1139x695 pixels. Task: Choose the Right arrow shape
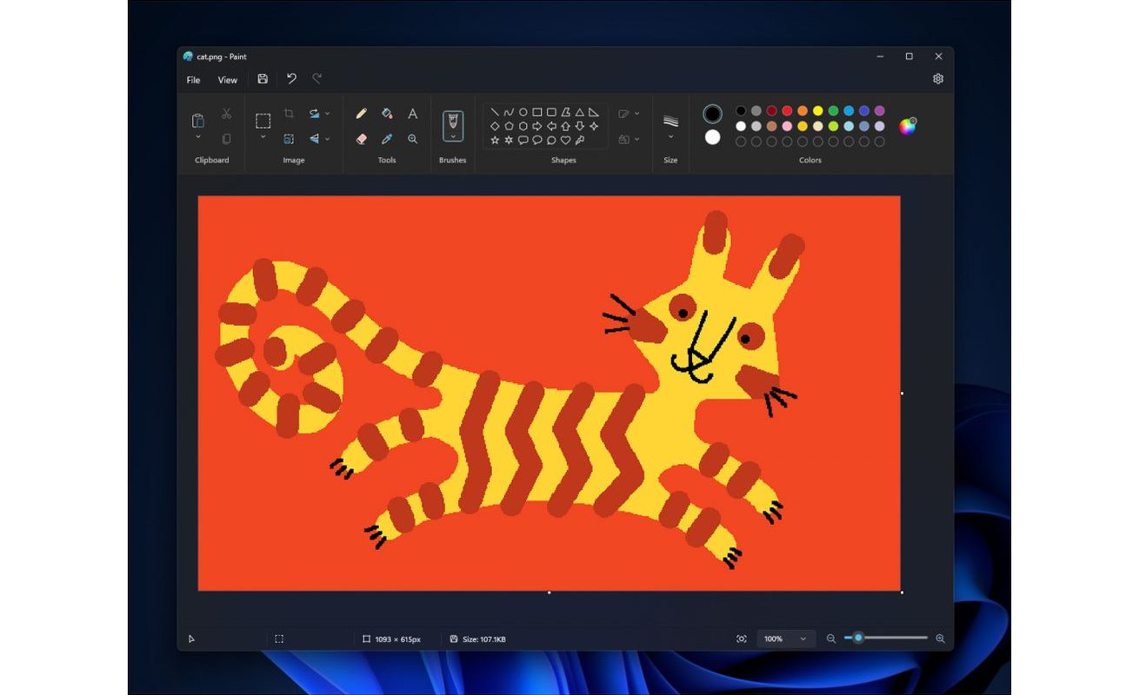tap(537, 126)
